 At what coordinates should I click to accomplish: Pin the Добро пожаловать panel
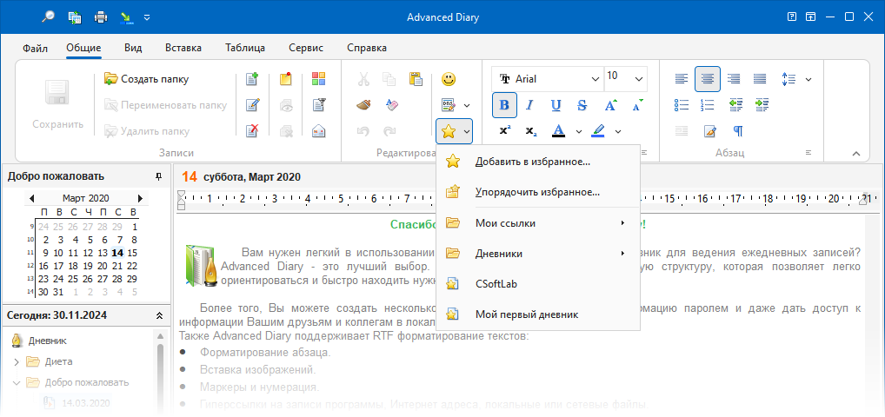pos(158,176)
